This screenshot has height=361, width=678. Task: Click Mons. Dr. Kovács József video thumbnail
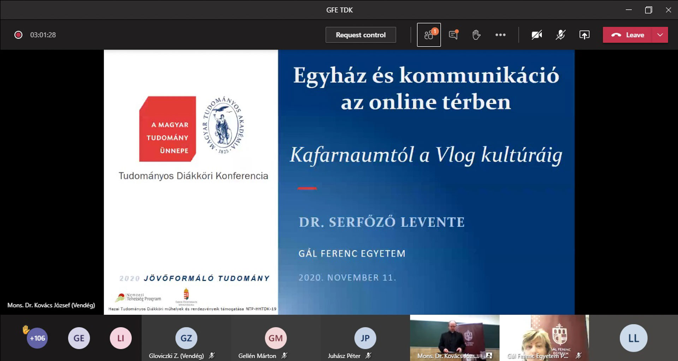(x=454, y=337)
